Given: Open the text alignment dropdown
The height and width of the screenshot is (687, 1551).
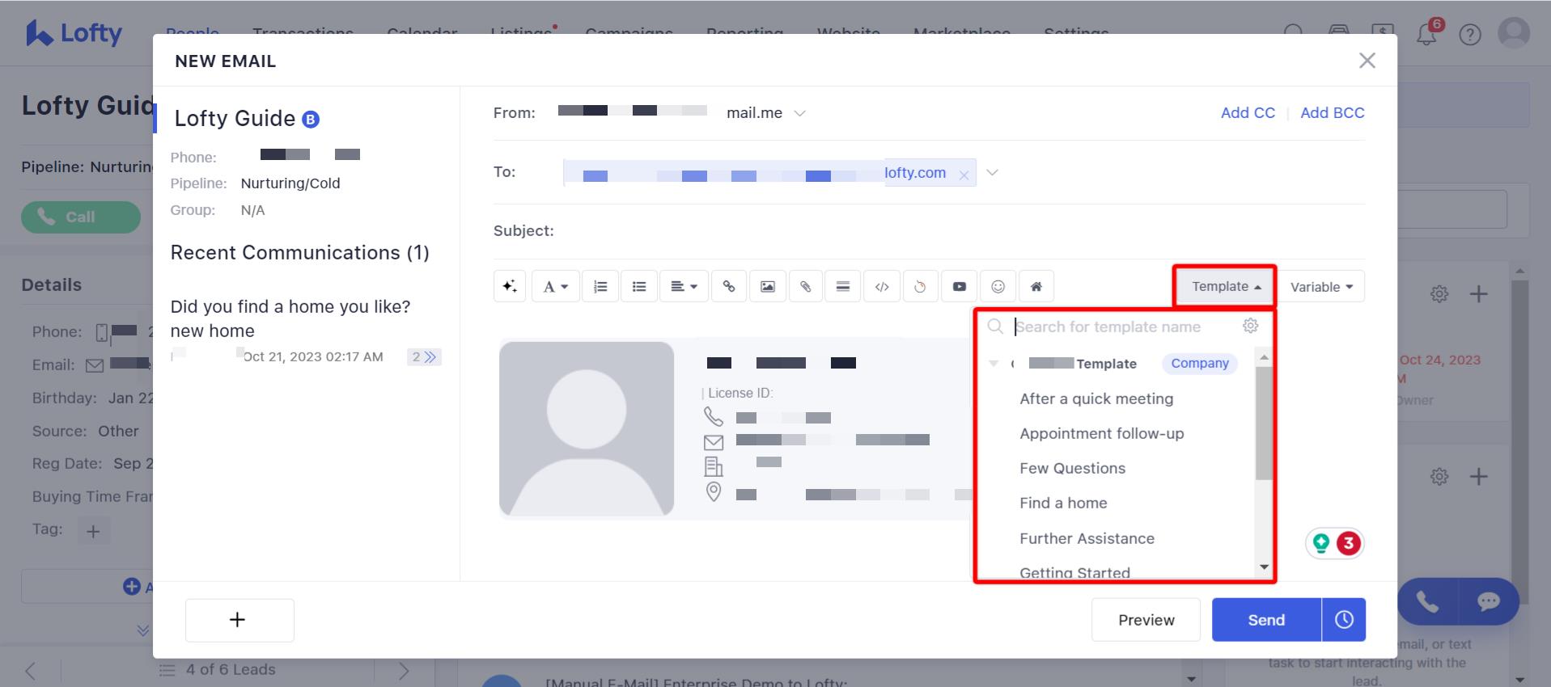Looking at the screenshot, I should tap(684, 286).
